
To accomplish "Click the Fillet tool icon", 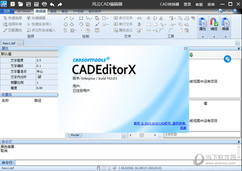I will (x=161, y=30).
